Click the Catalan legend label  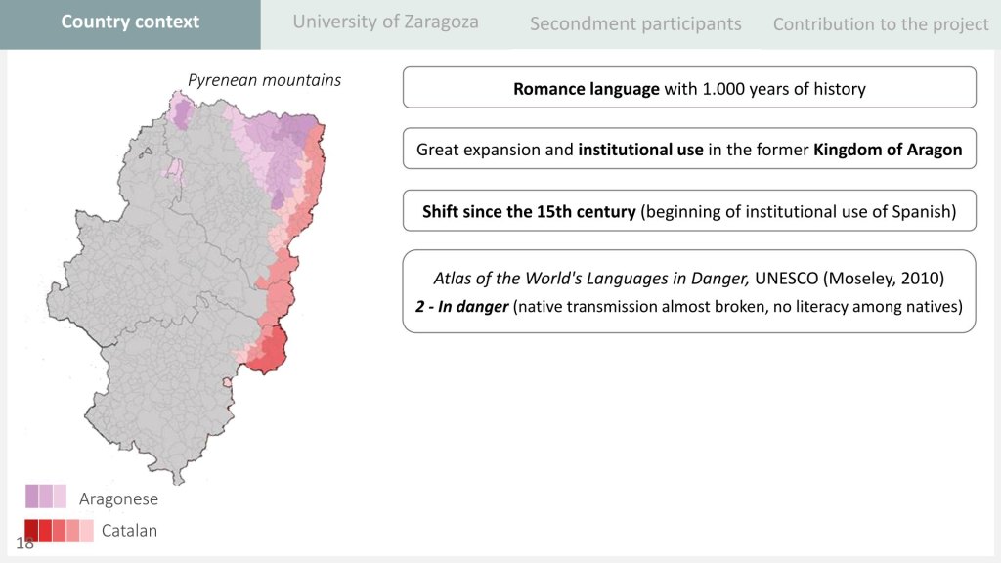coord(129,531)
